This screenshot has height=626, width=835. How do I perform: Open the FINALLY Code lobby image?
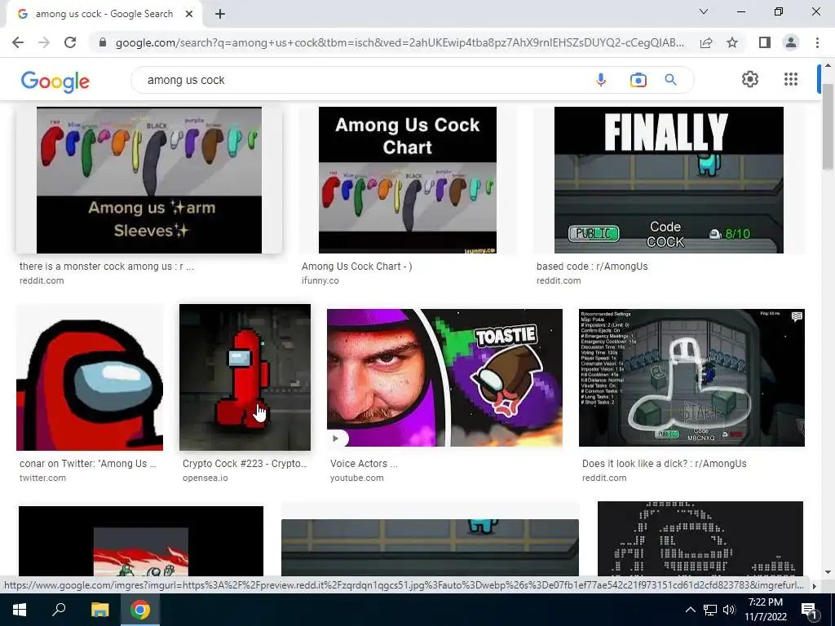[669, 180]
